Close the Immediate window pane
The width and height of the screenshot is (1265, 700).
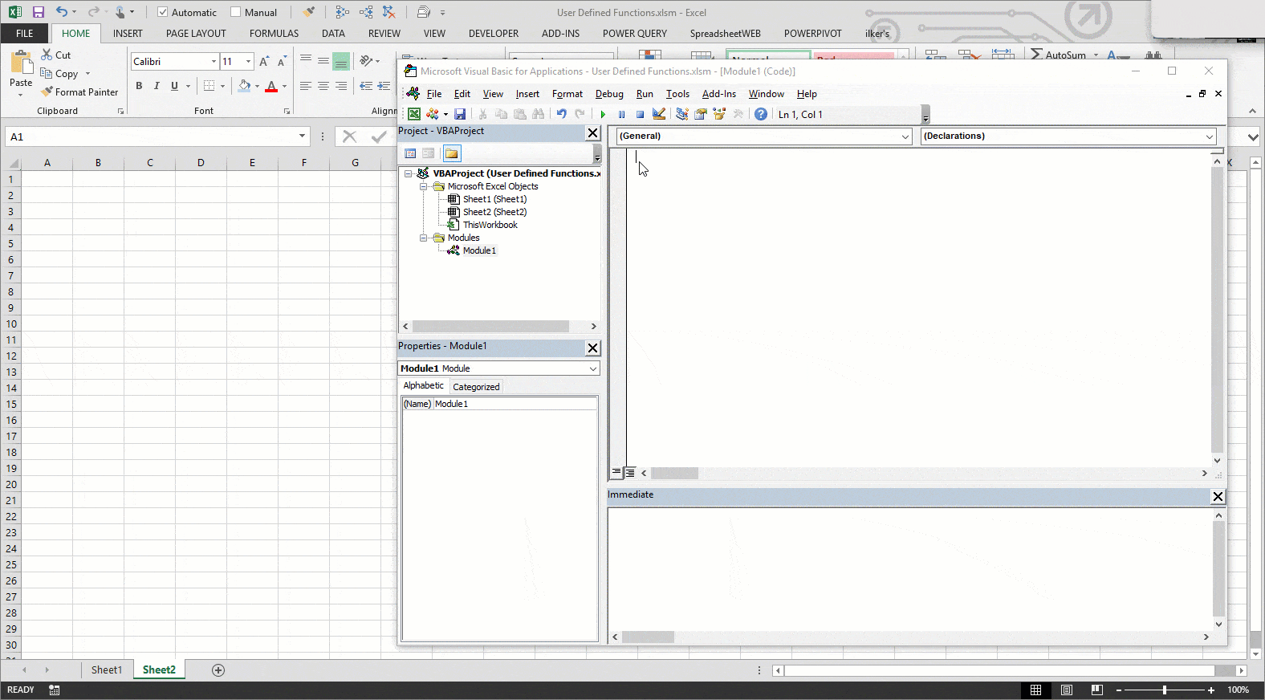click(x=1218, y=496)
